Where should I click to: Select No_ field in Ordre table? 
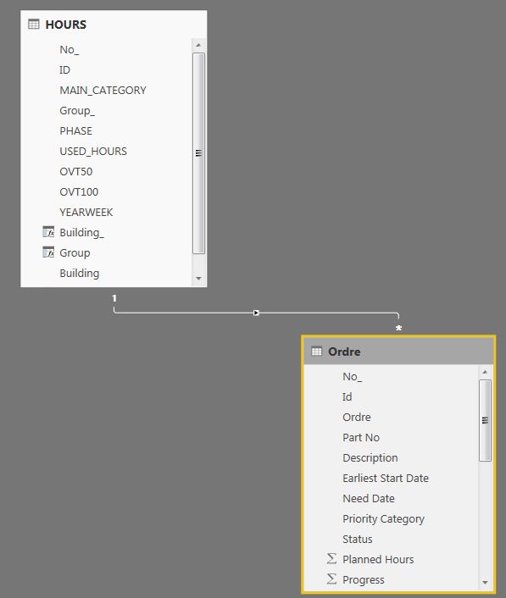coord(353,376)
